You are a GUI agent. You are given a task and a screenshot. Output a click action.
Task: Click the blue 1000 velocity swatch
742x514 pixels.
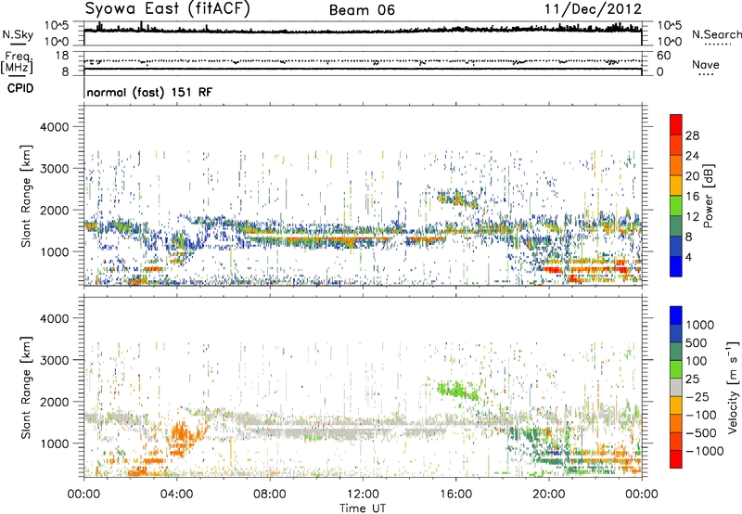[676, 315]
